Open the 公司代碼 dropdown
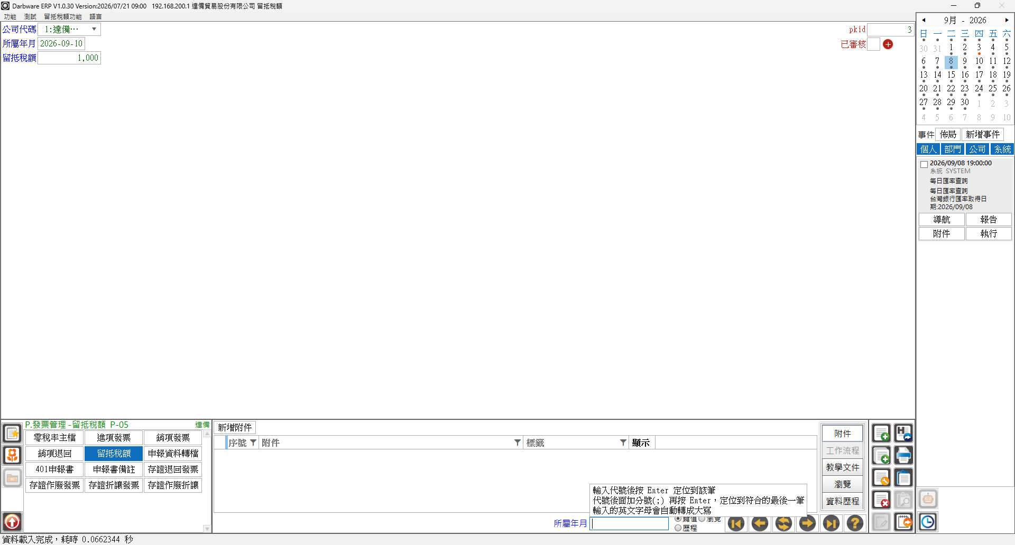 pos(94,30)
